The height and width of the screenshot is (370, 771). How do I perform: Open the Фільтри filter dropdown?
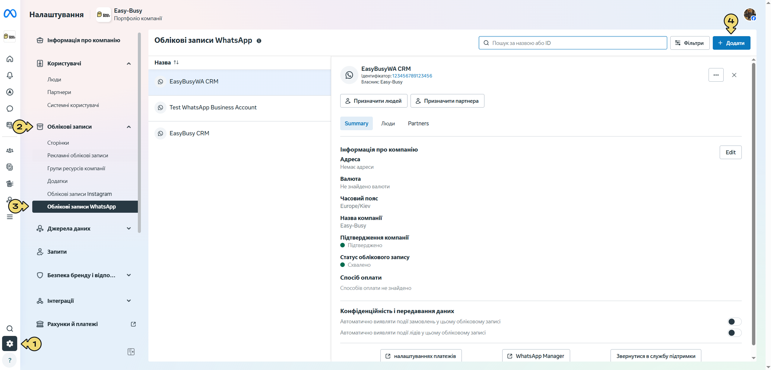tap(690, 43)
